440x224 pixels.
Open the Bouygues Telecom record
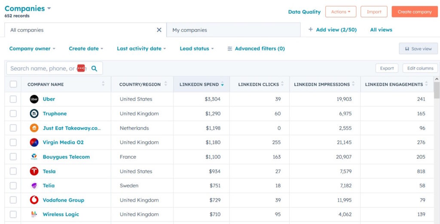coord(66,157)
